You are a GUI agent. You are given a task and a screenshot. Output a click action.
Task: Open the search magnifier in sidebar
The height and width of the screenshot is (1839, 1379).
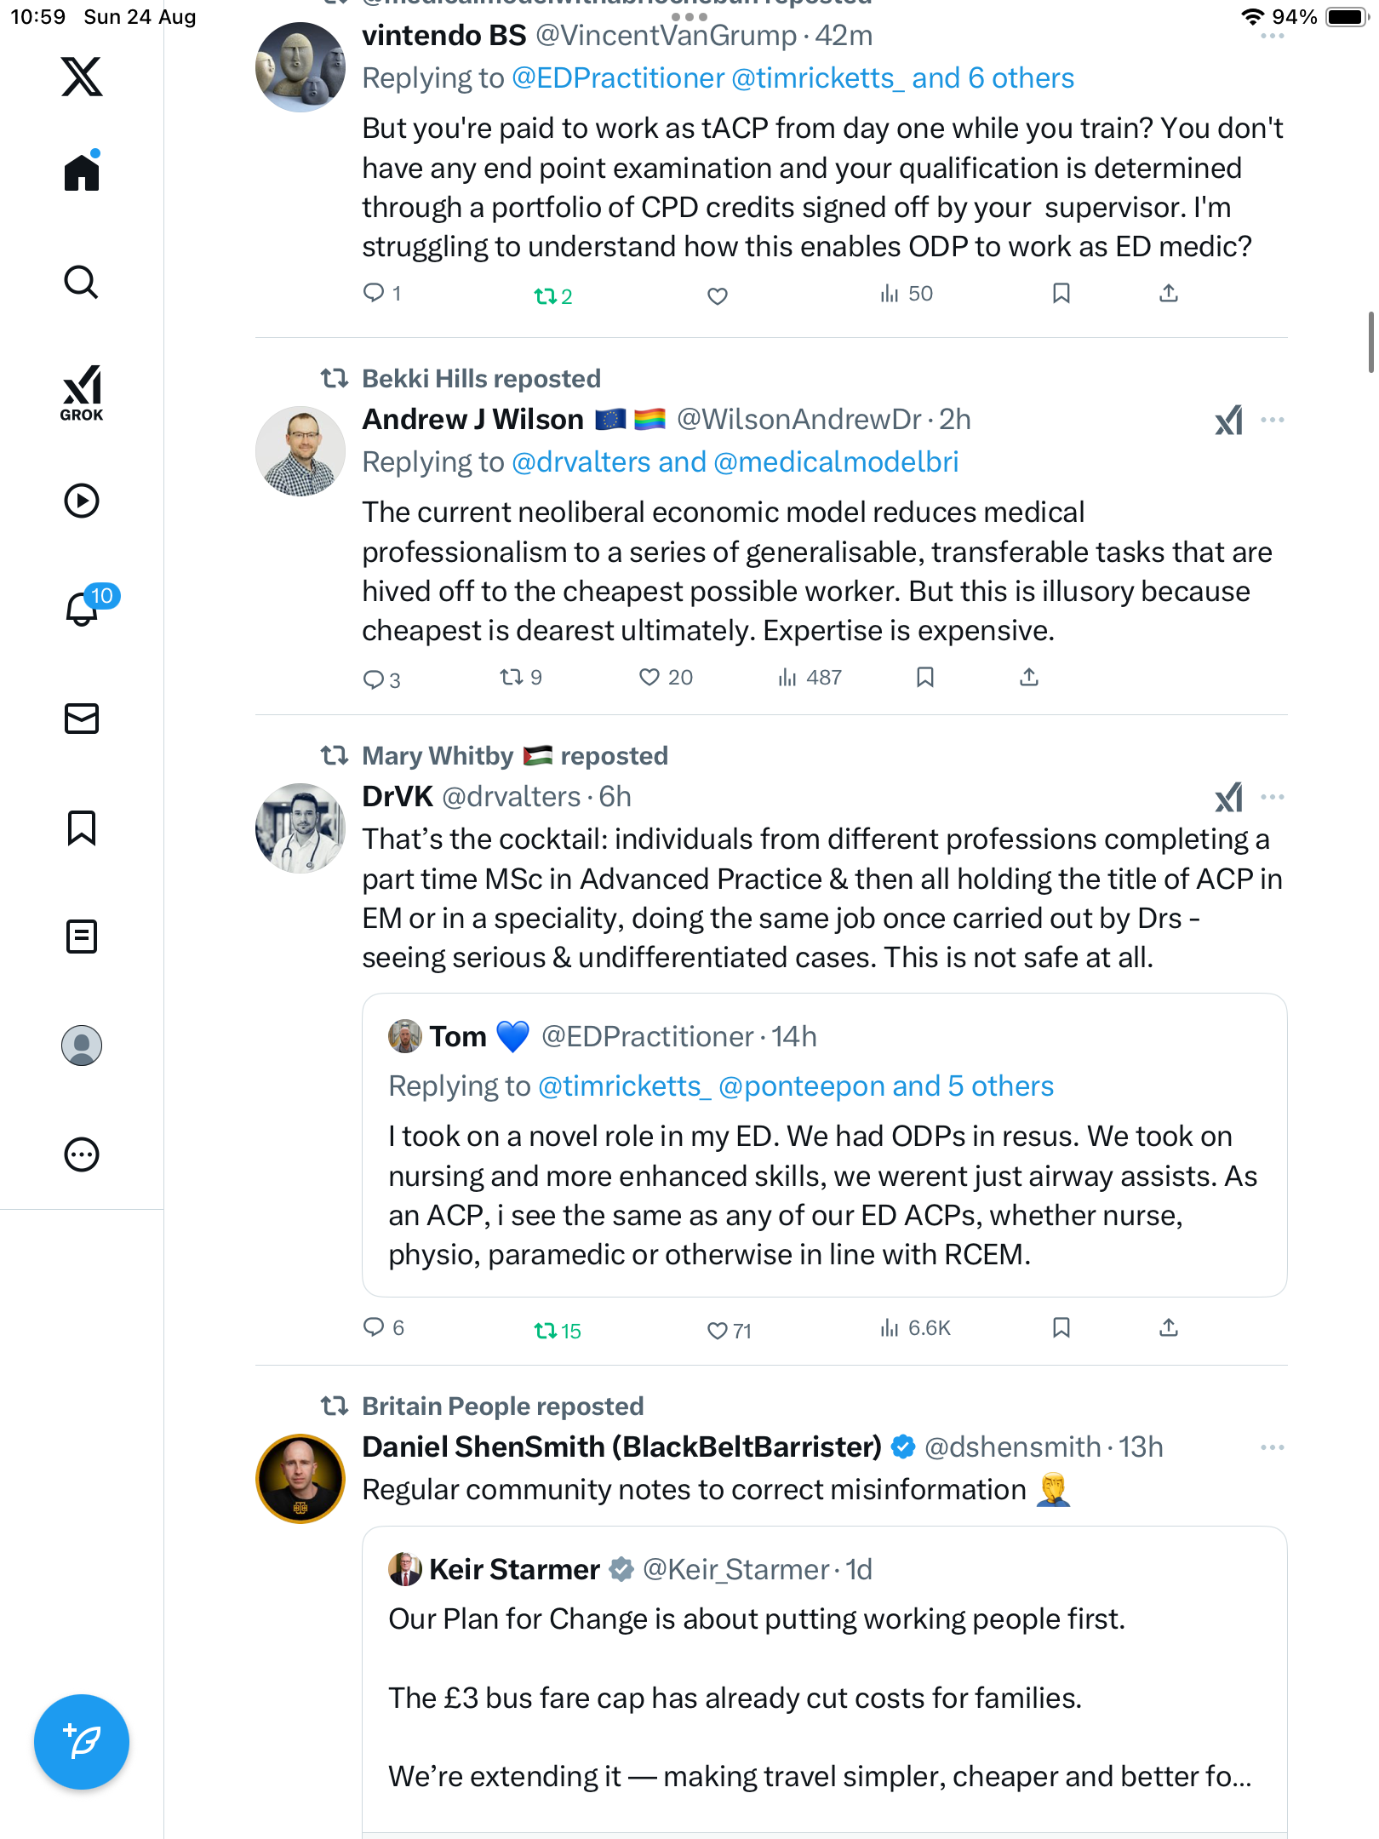point(82,283)
